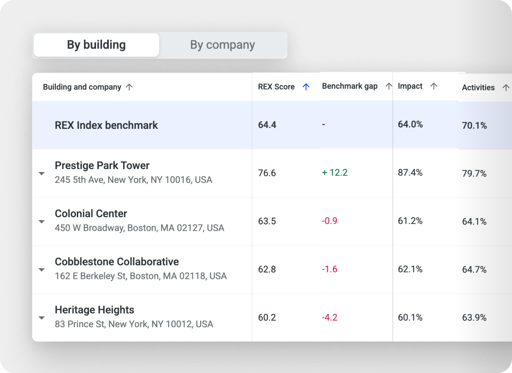Expand the Heritage Heights row

(42, 318)
